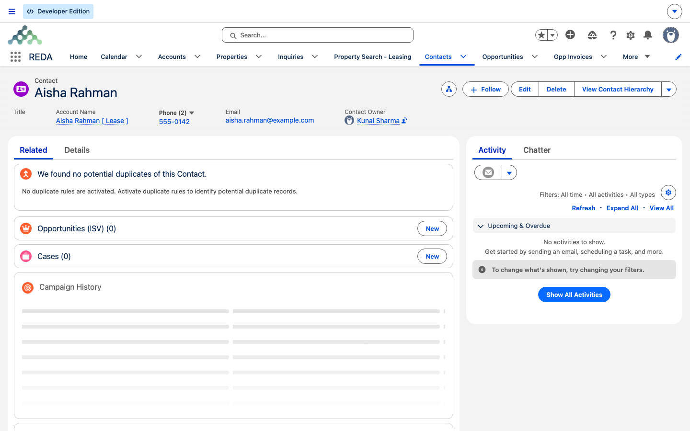Click the pencil icon to edit the navigation bar
This screenshot has width=690, height=431.
click(x=678, y=57)
